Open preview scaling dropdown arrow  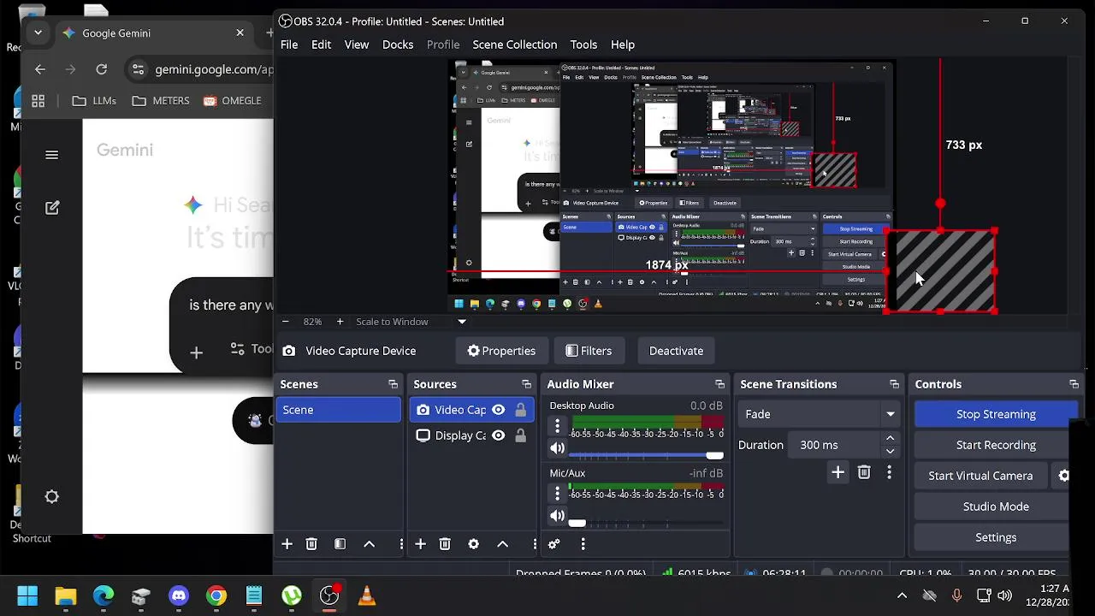point(462,322)
